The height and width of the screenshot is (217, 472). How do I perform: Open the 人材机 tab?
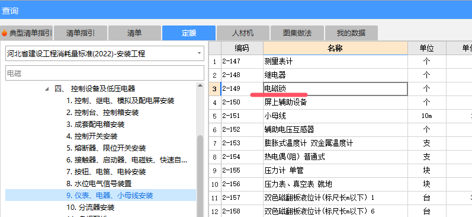[243, 33]
